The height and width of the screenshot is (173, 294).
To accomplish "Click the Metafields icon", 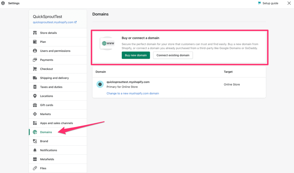I will tap(35, 159).
